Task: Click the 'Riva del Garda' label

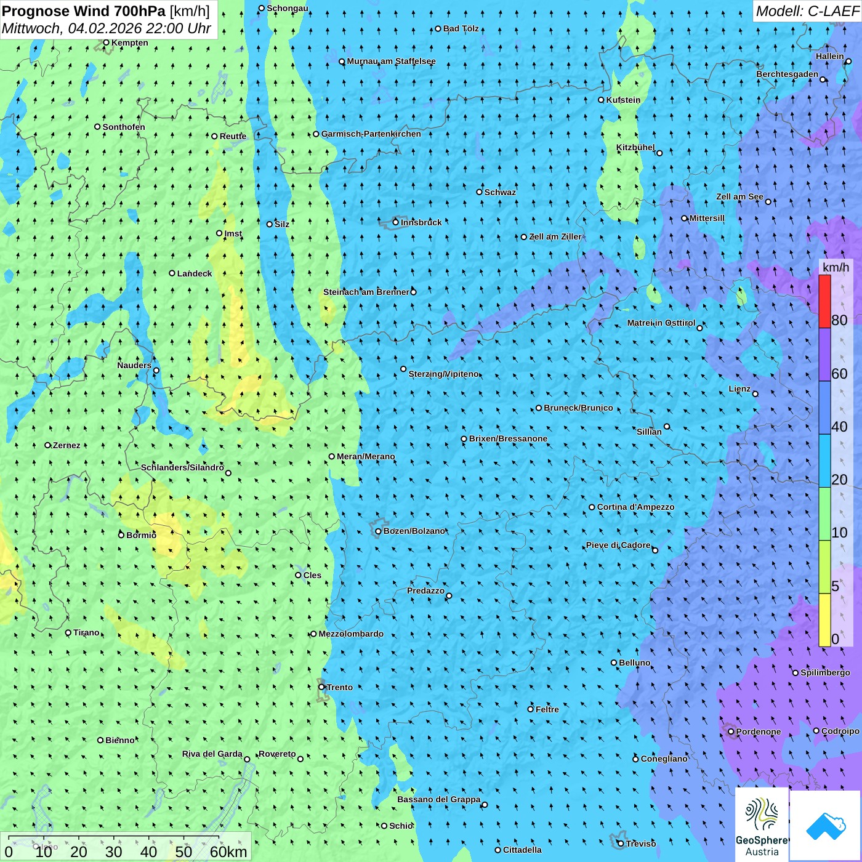Action: (212, 754)
